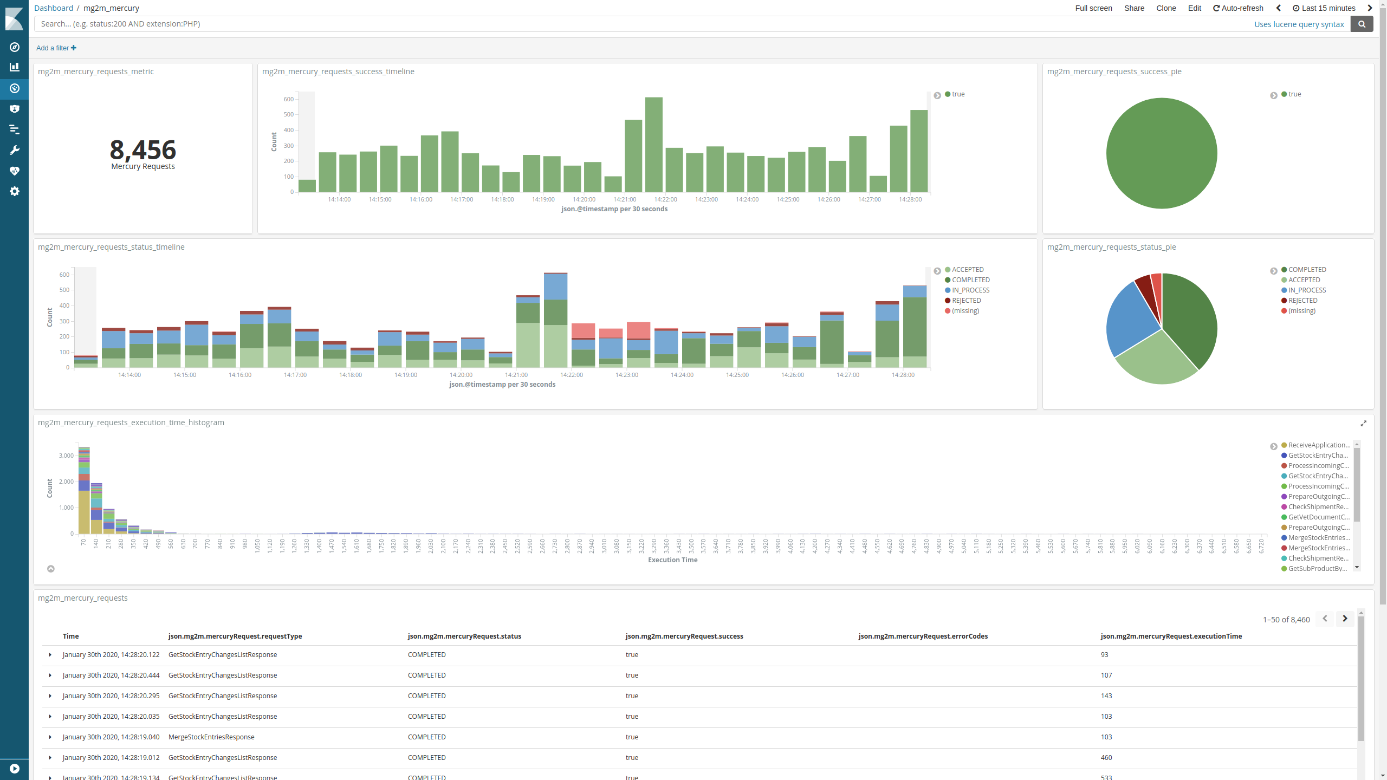Toggle the true legend entry in success pie

click(1294, 94)
